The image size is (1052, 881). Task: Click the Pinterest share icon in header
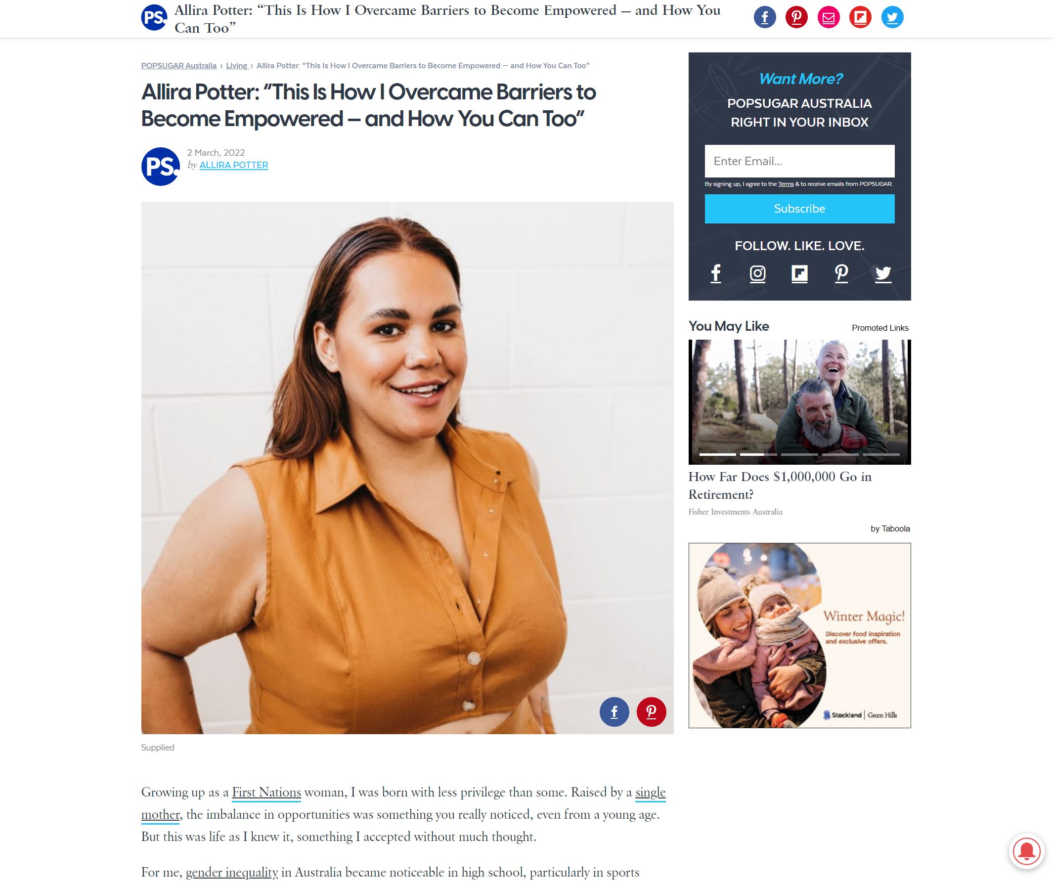coord(796,17)
